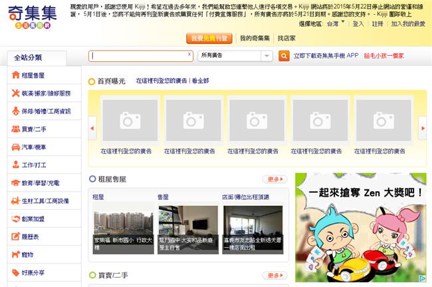Click the 看全部 link
Viewport: 432px width, 287px height.
200,80
